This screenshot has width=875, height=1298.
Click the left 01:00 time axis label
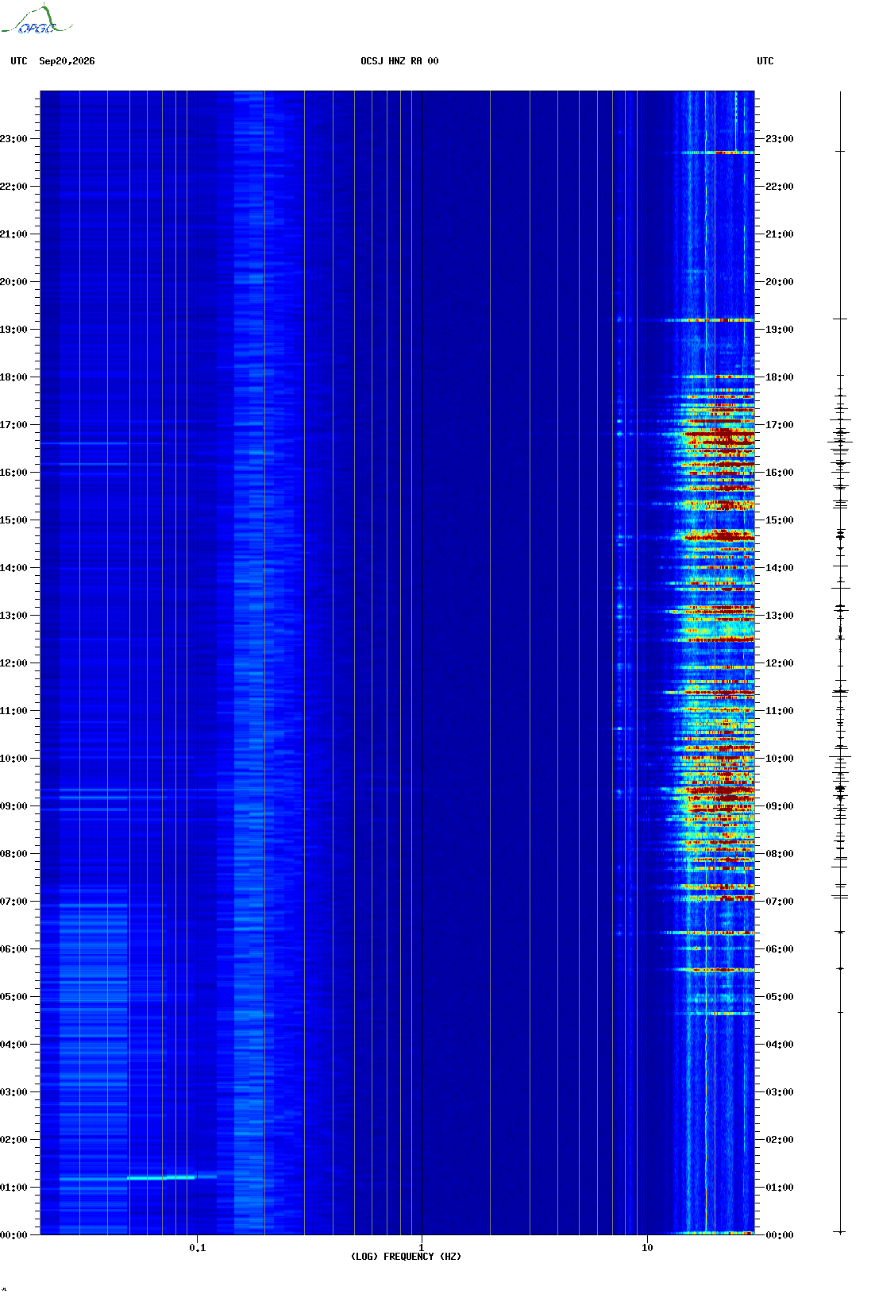coord(13,1188)
